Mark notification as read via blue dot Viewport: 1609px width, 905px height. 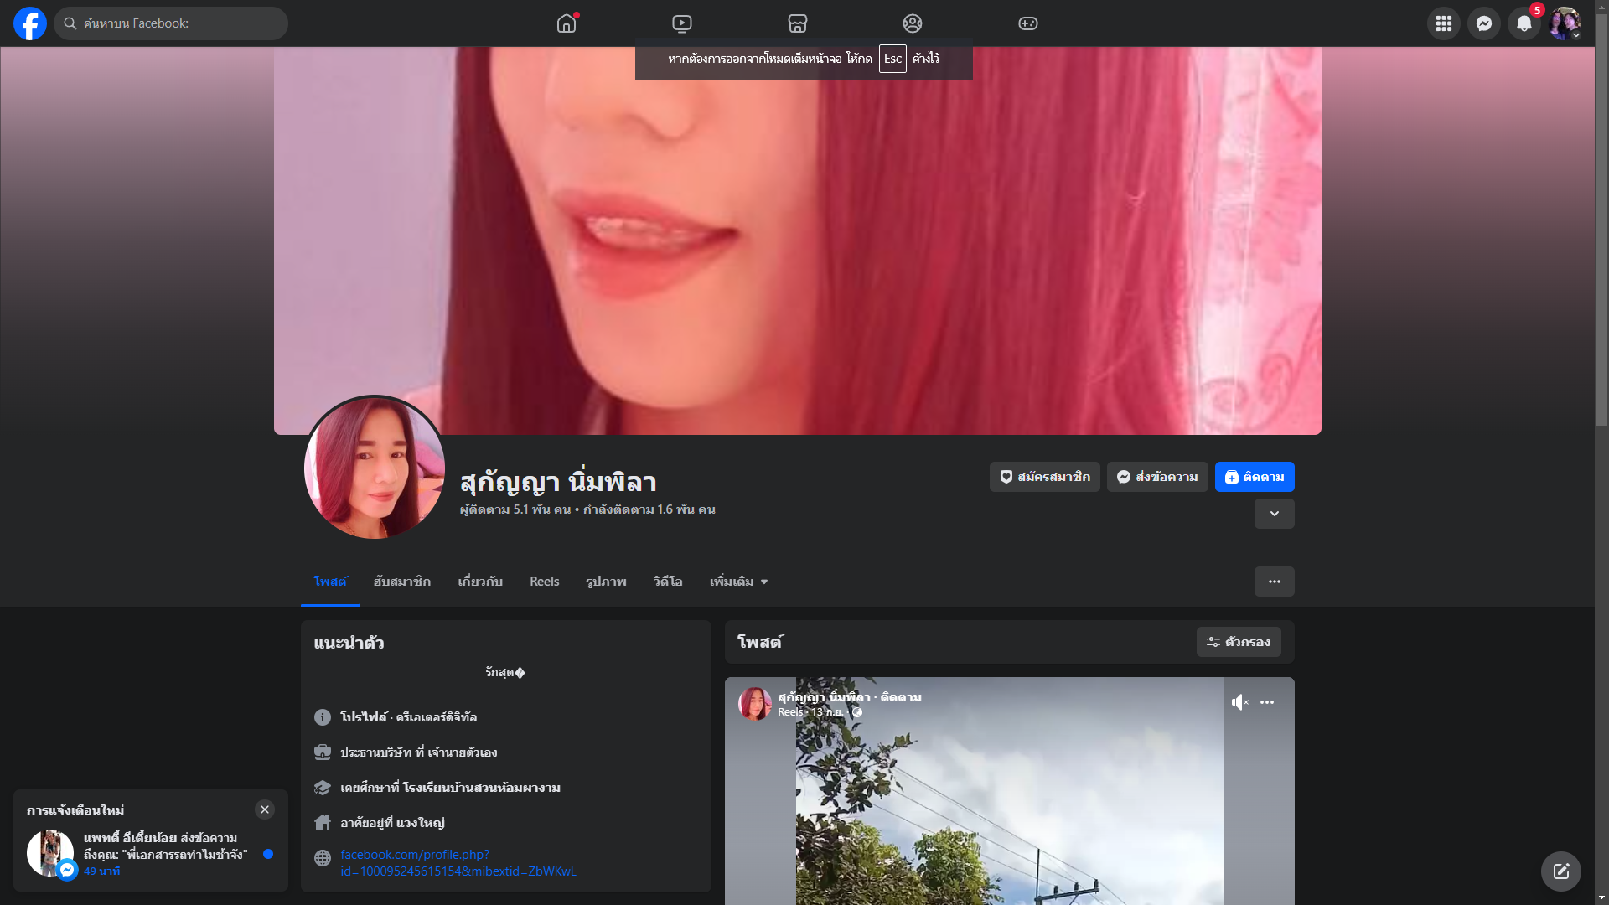pos(268,854)
